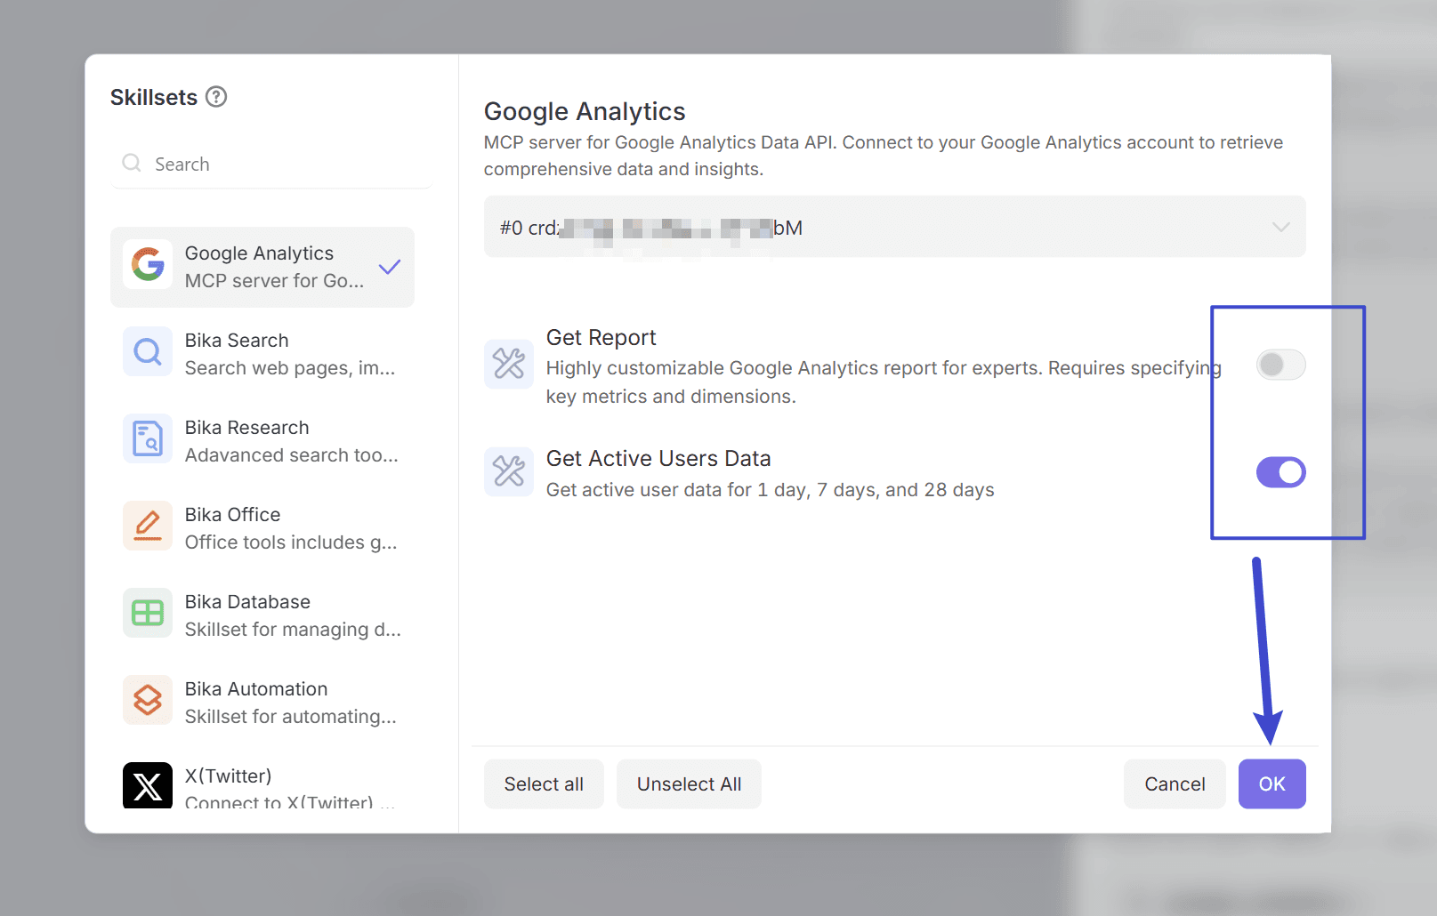
Task: Click the Skillsets help question mark icon
Action: (216, 97)
